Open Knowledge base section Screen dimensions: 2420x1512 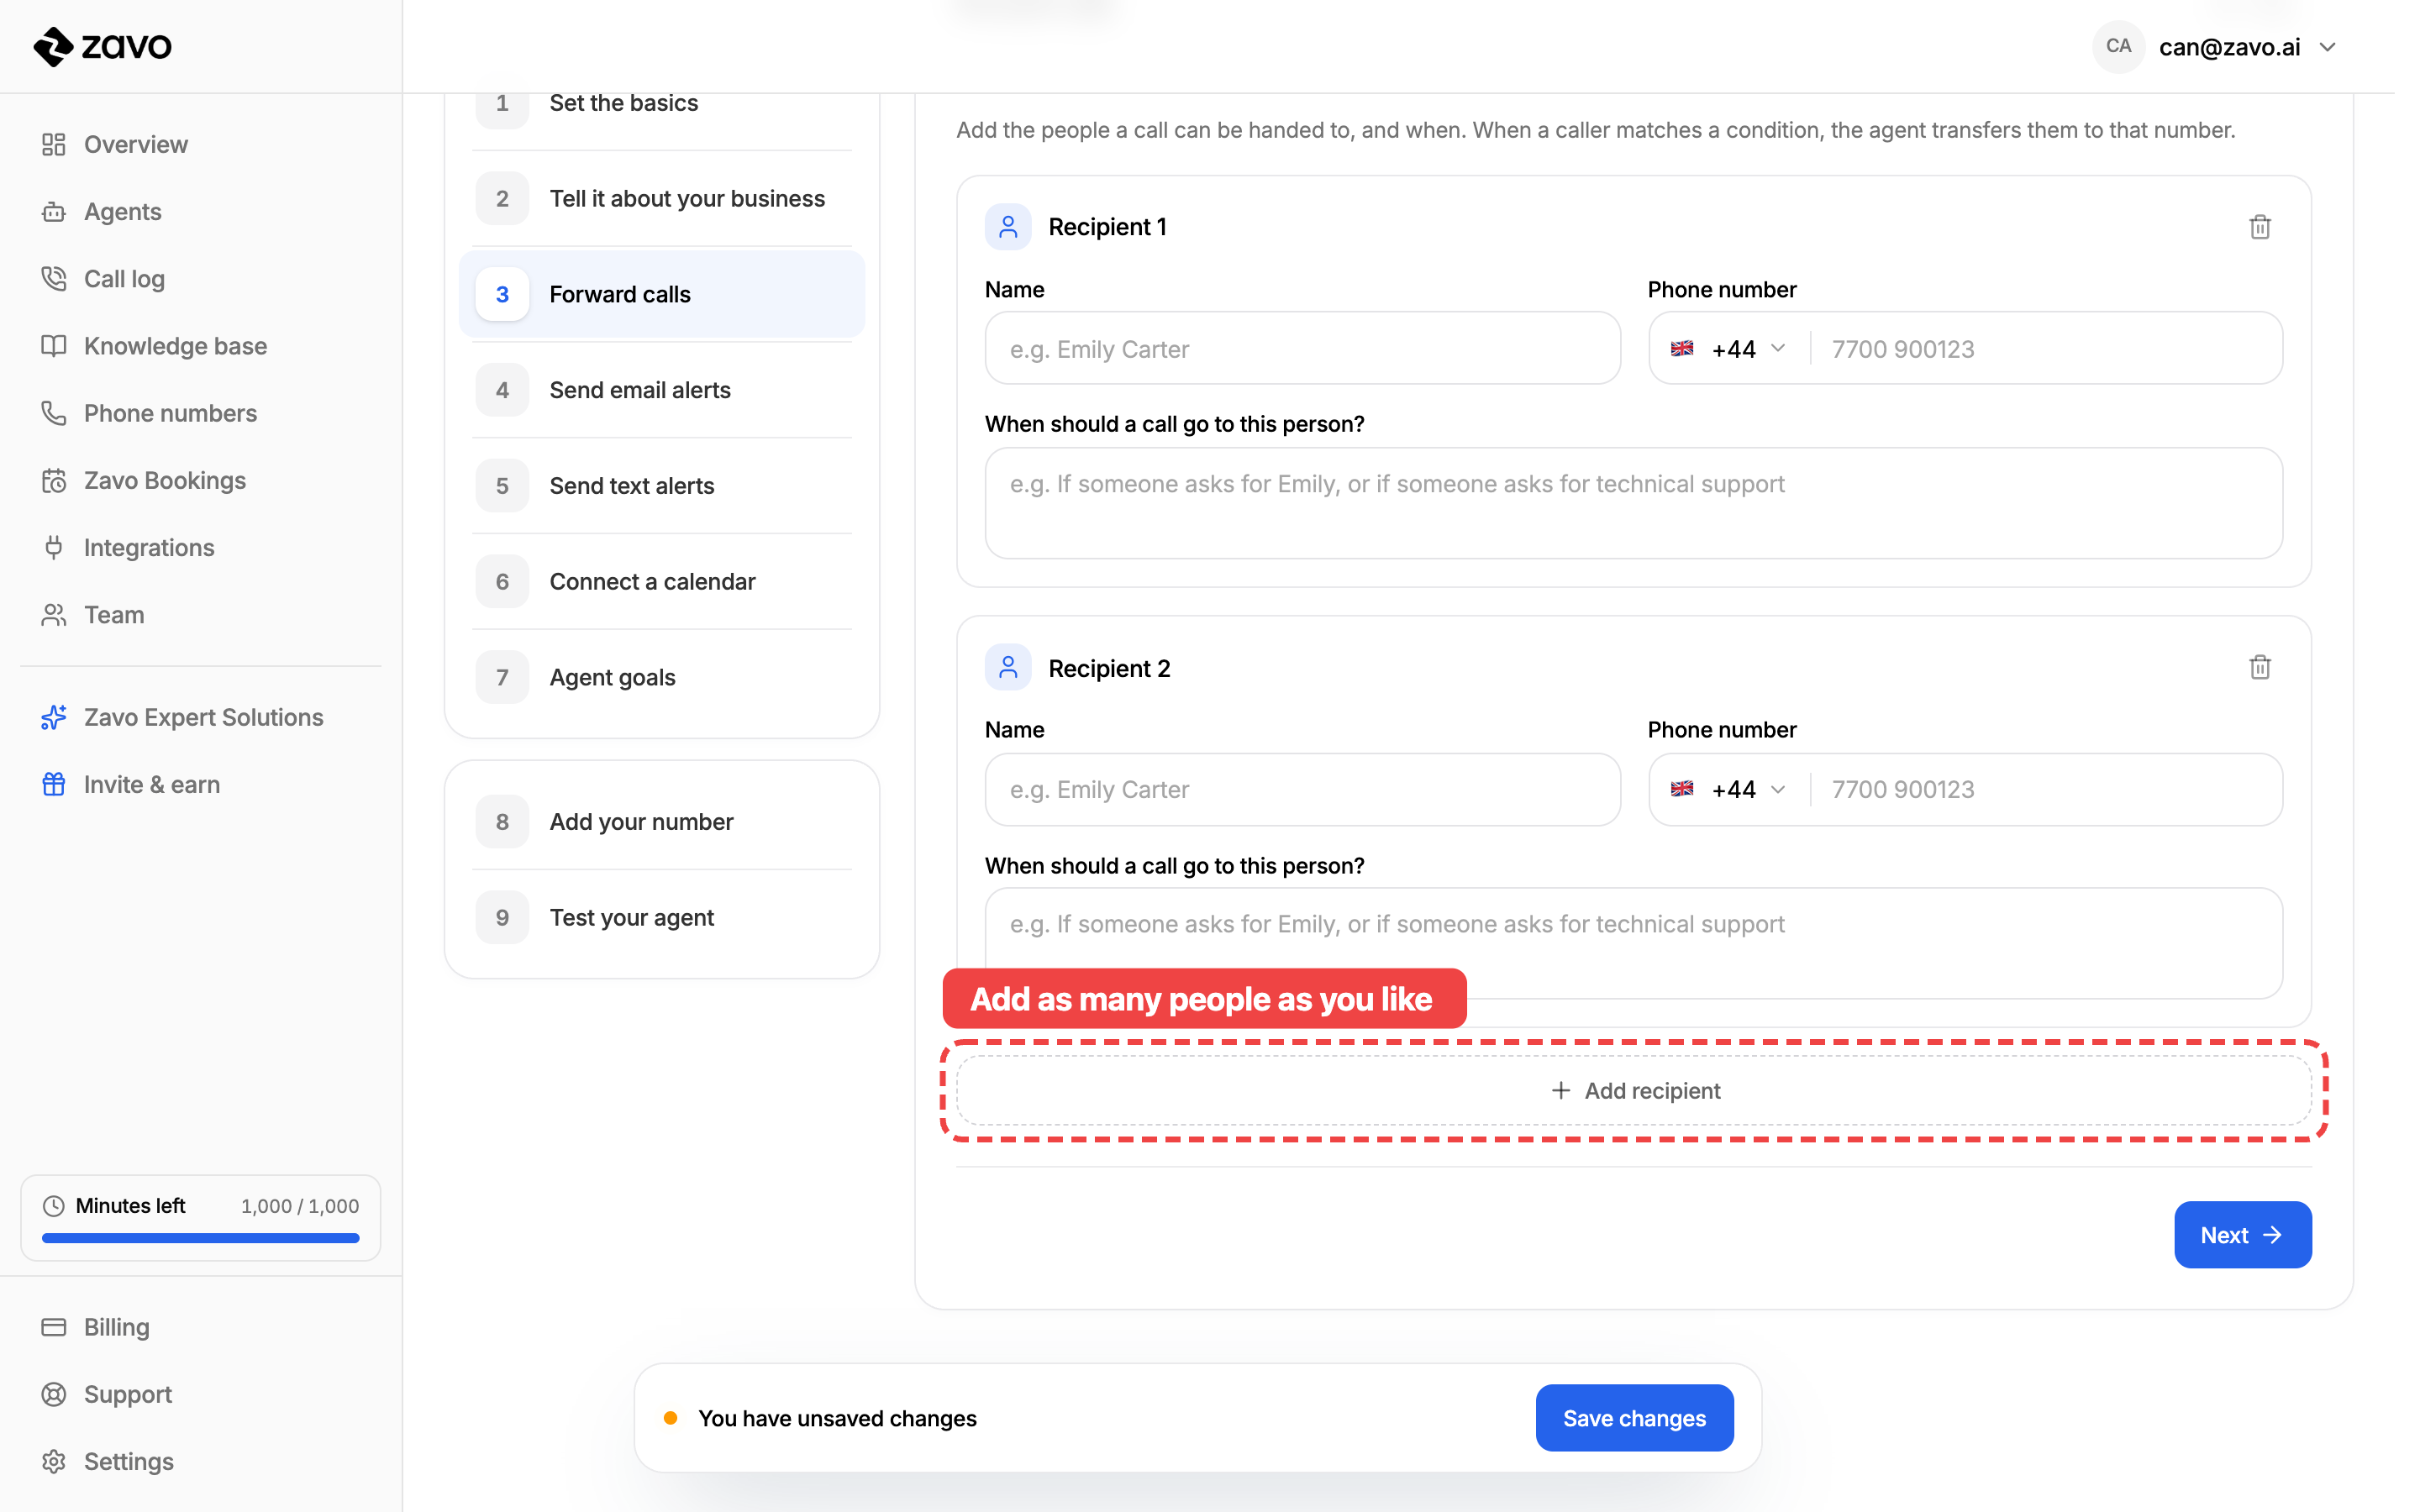pos(175,345)
